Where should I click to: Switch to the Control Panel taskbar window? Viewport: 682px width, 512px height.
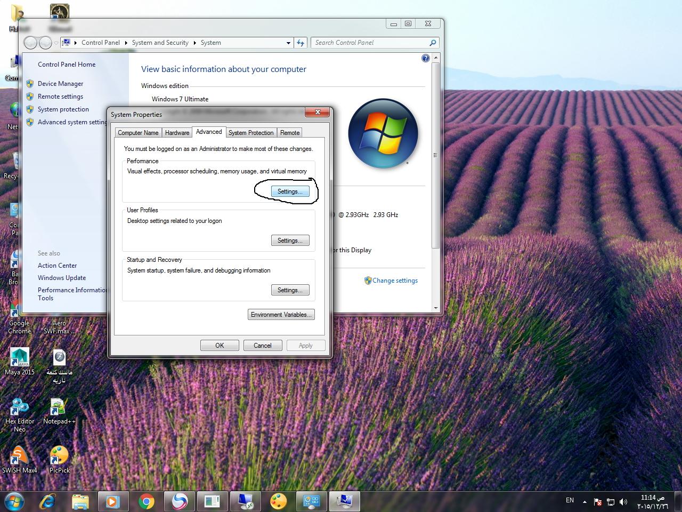pyautogui.click(x=311, y=501)
